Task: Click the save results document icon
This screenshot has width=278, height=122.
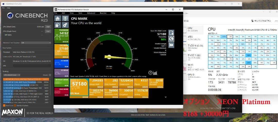Action: (171, 33)
